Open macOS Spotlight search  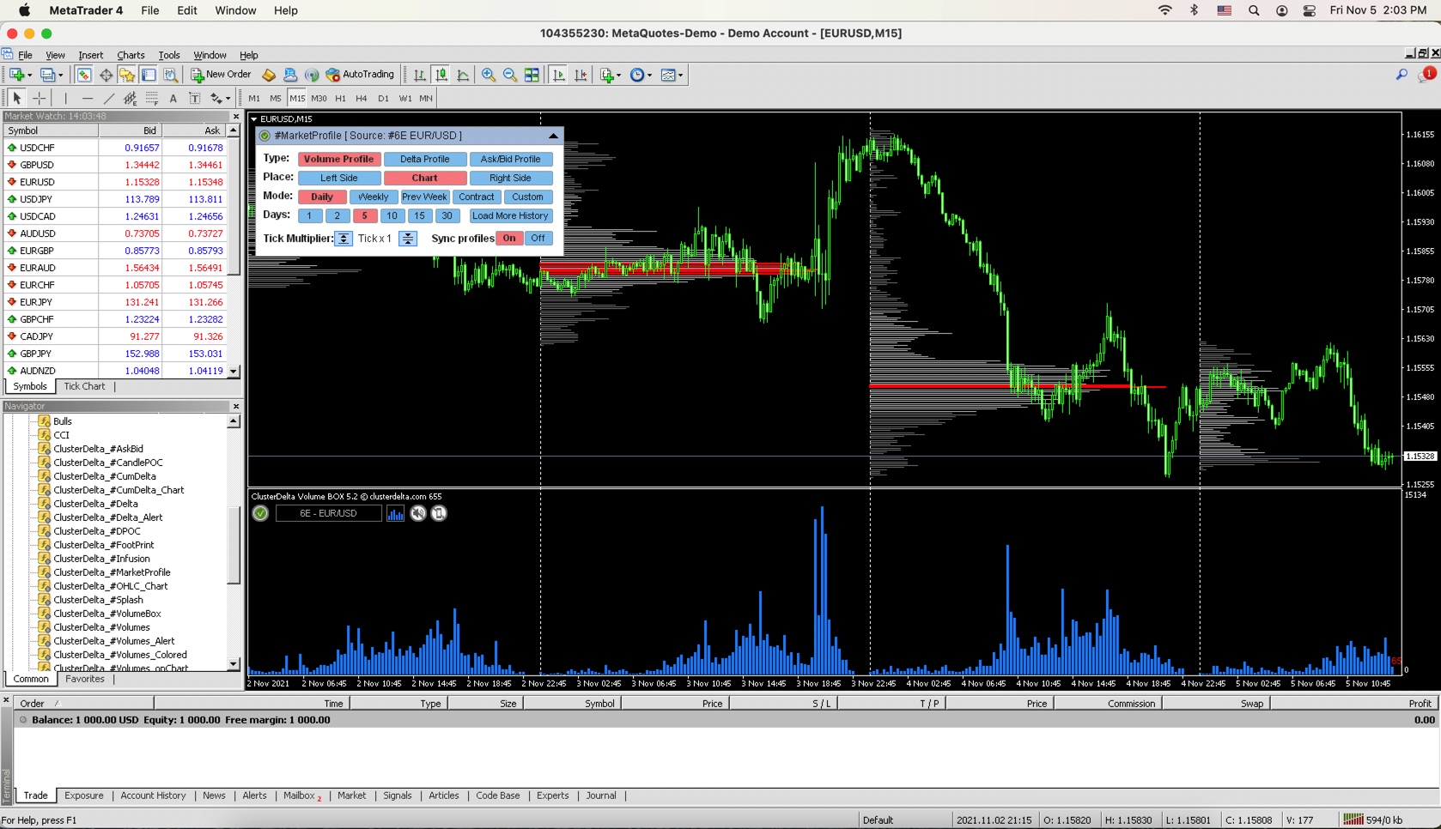coord(1254,10)
